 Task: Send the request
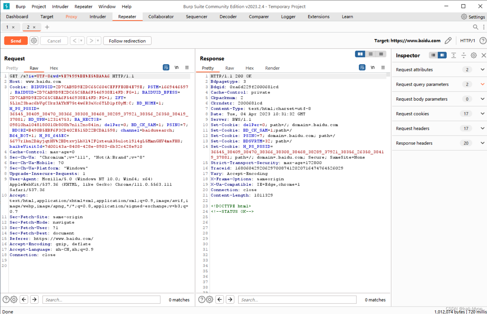pos(16,41)
